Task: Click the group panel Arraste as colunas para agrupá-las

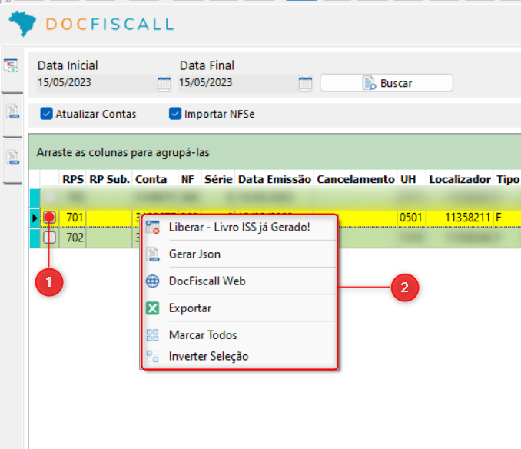Action: pyautogui.click(x=275, y=152)
